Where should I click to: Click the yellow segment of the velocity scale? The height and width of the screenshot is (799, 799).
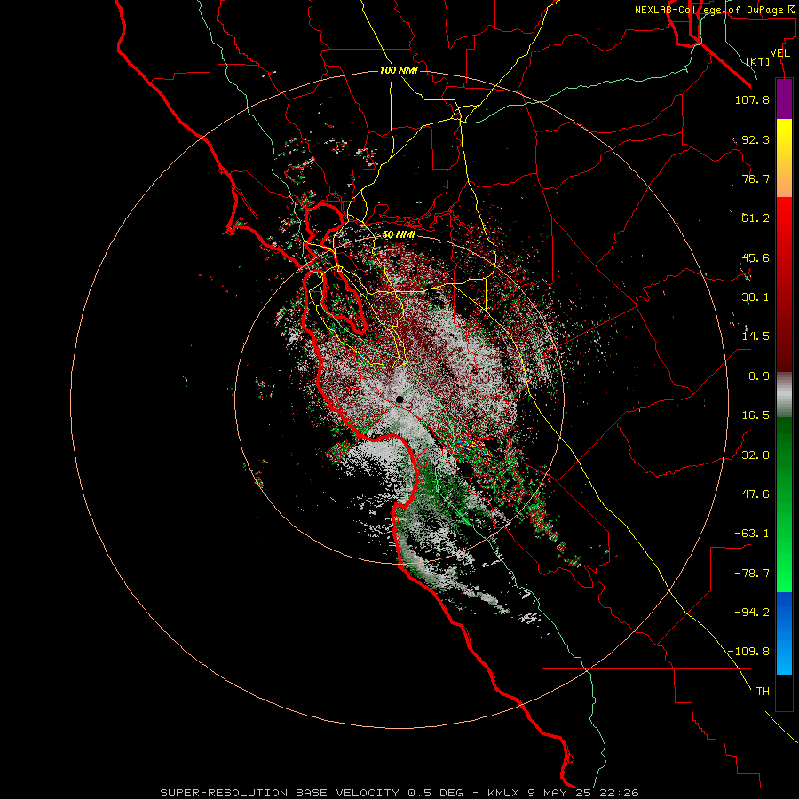pos(784,158)
